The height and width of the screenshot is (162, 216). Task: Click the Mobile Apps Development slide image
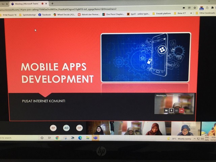[x=145, y=57]
